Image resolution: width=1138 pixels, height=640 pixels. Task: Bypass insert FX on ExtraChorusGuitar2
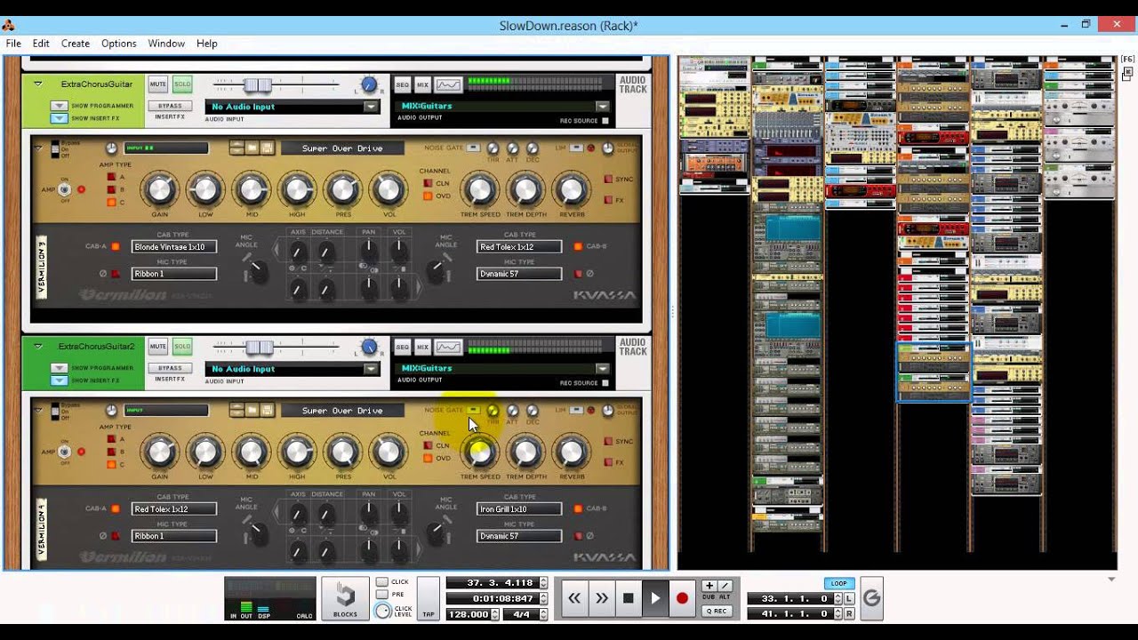coord(170,367)
